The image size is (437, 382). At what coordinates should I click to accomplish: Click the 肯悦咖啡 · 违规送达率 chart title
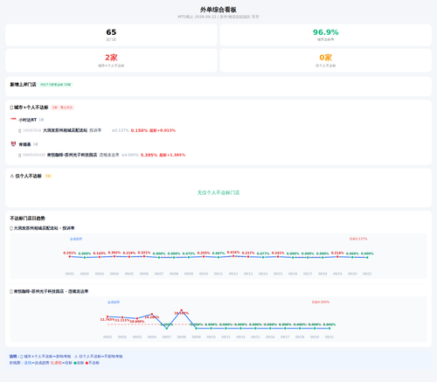coord(51,291)
